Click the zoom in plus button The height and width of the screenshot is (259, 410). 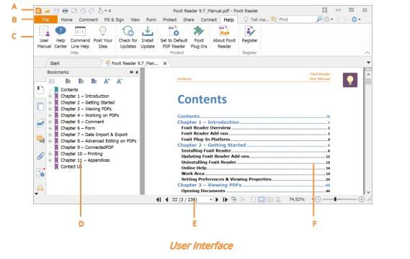tap(362, 199)
